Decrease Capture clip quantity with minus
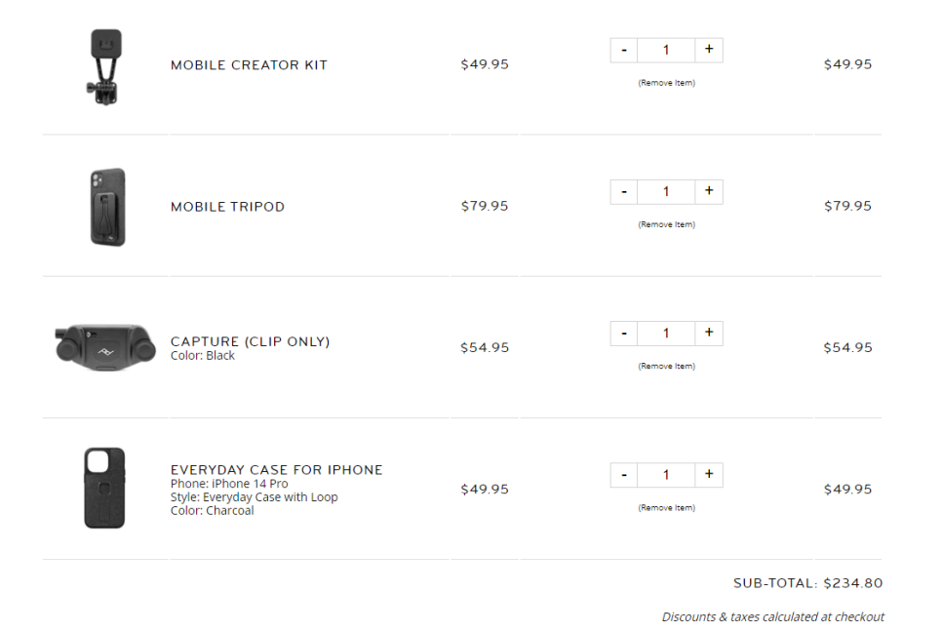 coord(623,334)
